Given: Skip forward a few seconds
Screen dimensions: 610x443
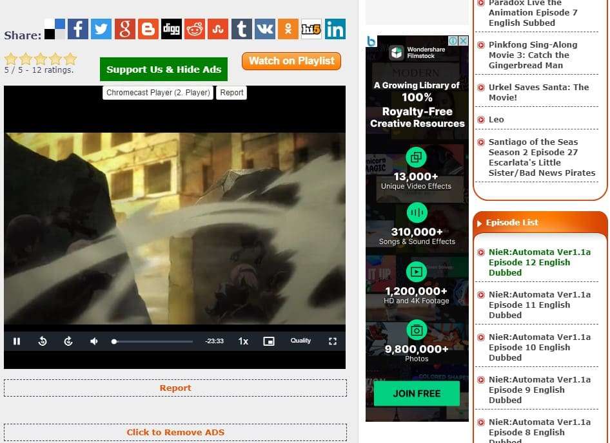Looking at the screenshot, I should coord(68,341).
